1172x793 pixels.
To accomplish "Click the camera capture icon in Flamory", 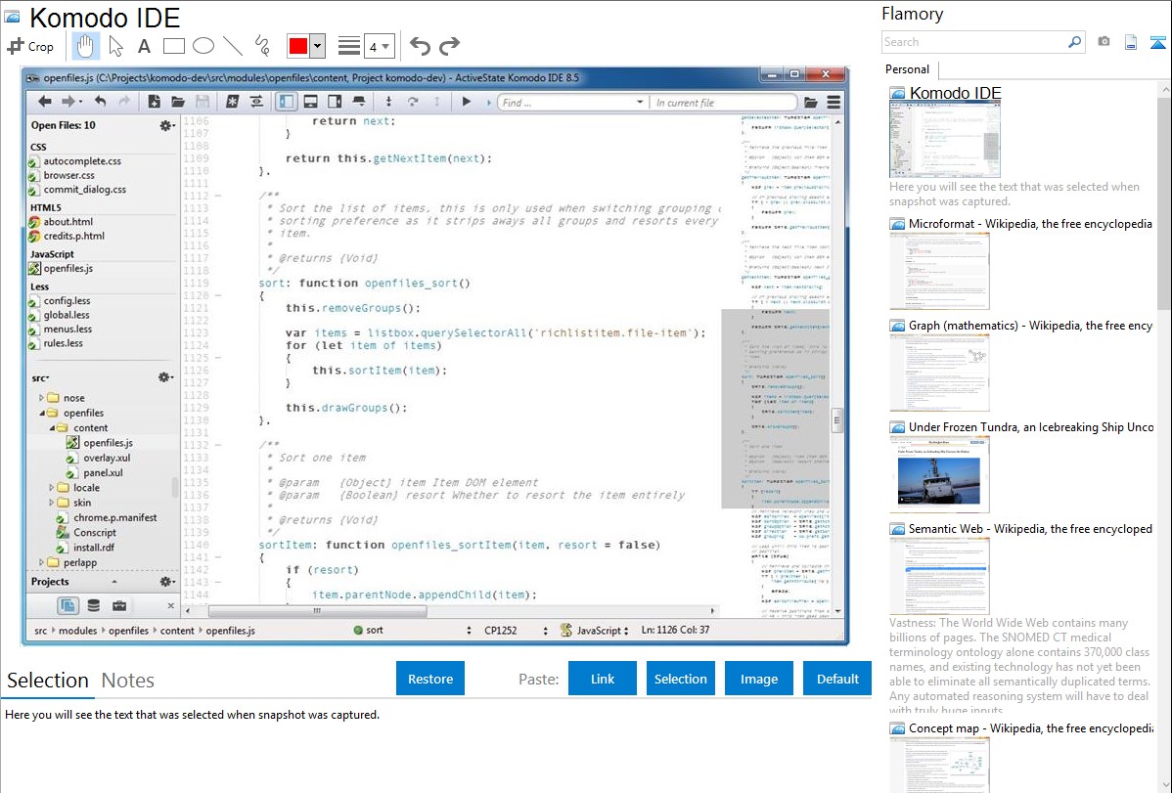I will click(x=1104, y=42).
